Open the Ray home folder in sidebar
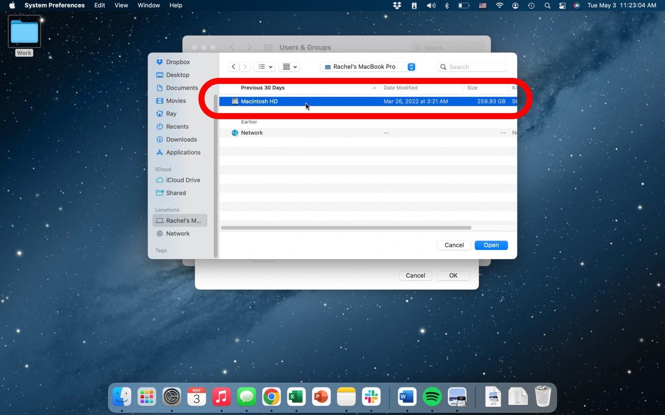The image size is (665, 415). pyautogui.click(x=171, y=114)
